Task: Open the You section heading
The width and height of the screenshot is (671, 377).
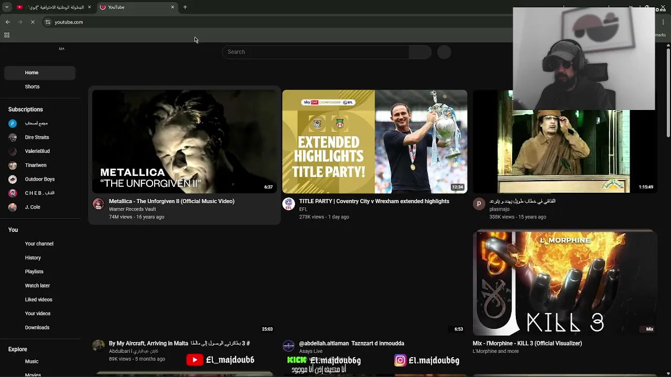Action: point(13,230)
